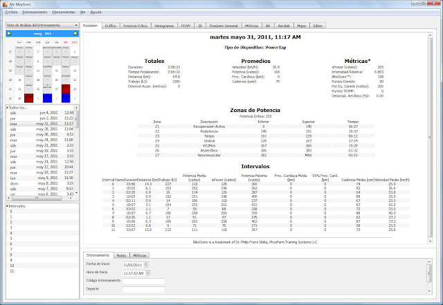Select ride sáb jun 4, 2011 12:59
This screenshot has width=443, height=305.
tap(42, 113)
